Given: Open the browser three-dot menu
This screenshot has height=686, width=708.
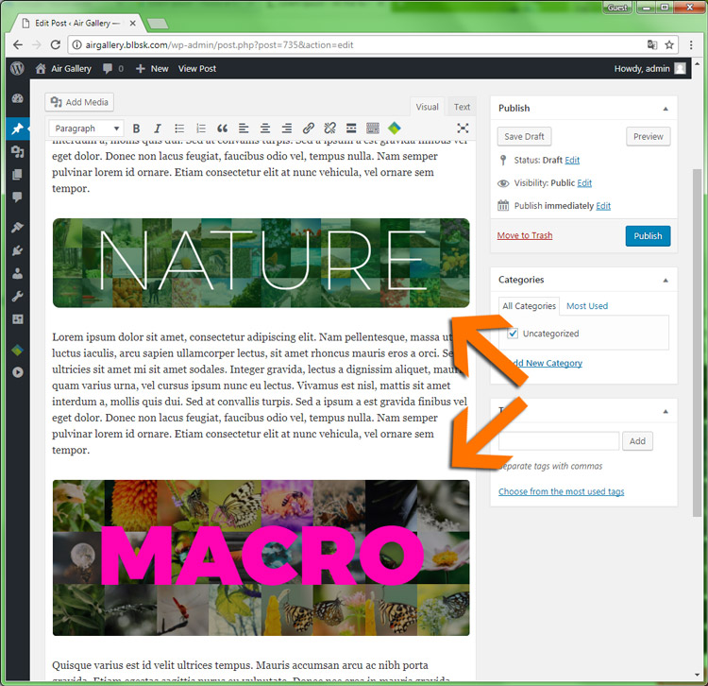Looking at the screenshot, I should [691, 44].
